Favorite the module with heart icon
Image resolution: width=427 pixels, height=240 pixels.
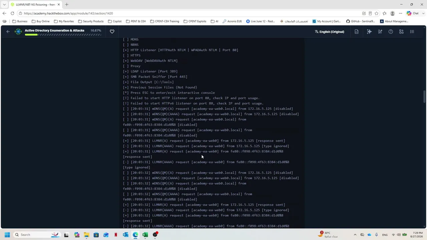coord(112,32)
